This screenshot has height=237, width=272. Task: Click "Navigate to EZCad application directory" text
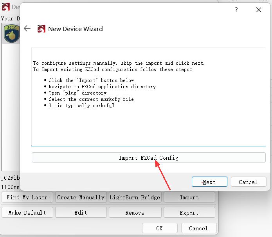click(x=102, y=87)
